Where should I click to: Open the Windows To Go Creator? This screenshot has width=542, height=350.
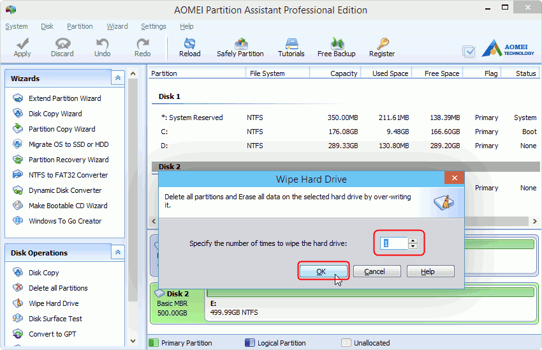click(65, 221)
